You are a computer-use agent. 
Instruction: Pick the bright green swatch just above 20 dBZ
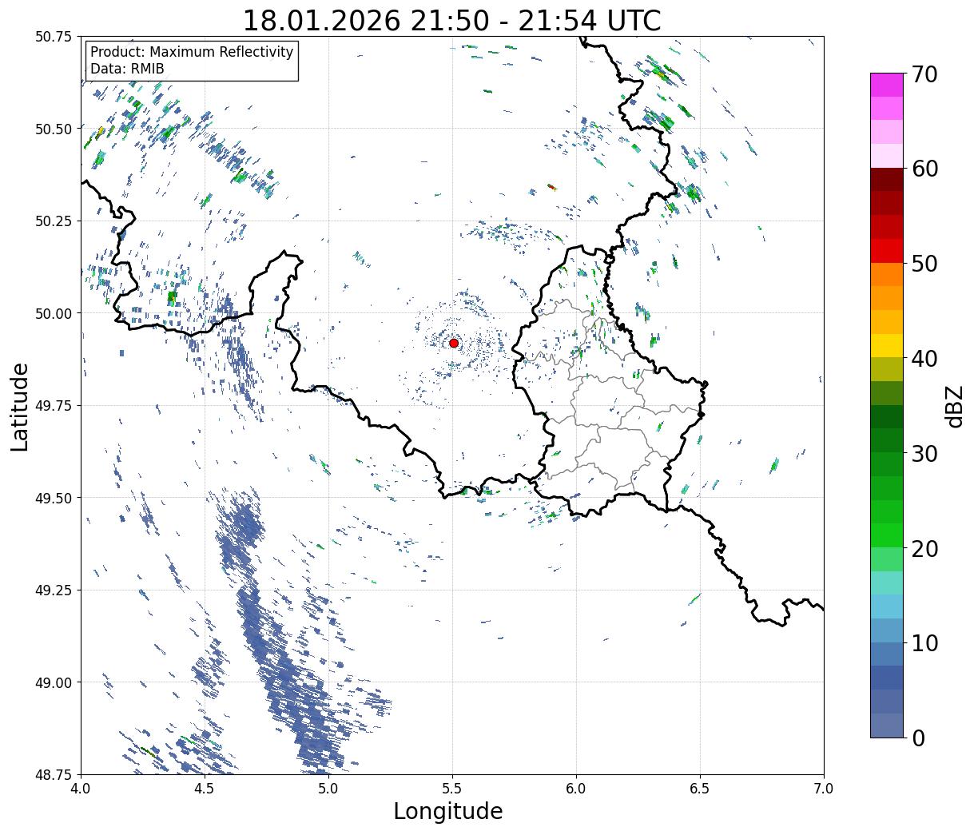click(x=887, y=535)
